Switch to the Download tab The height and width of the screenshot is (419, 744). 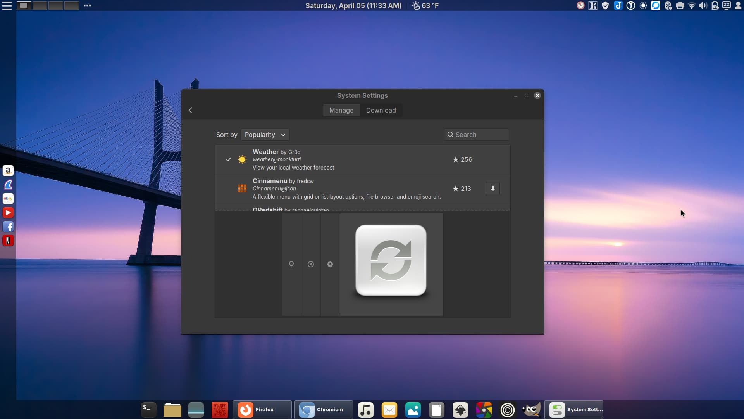tap(381, 110)
